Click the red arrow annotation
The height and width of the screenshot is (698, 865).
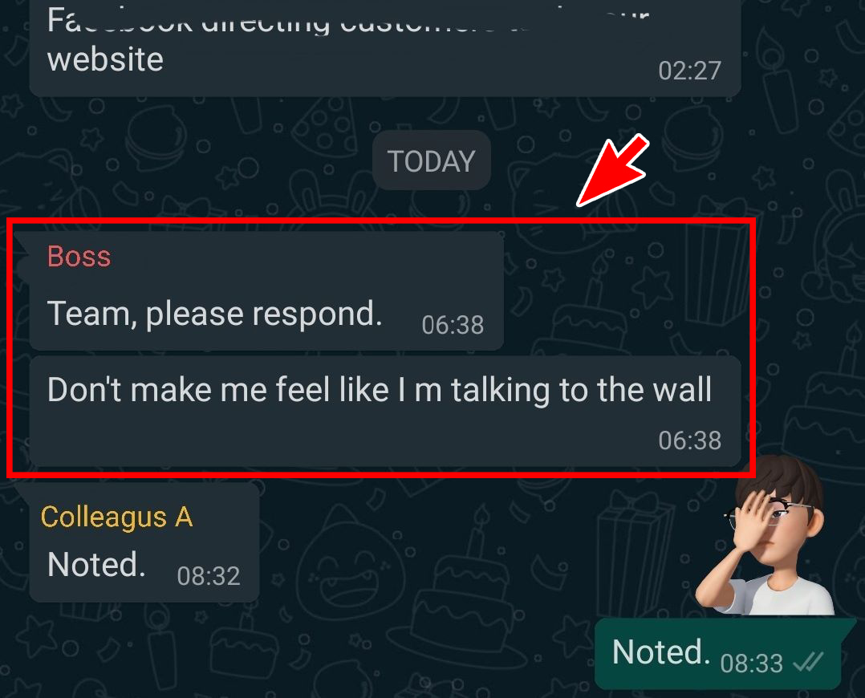click(612, 170)
